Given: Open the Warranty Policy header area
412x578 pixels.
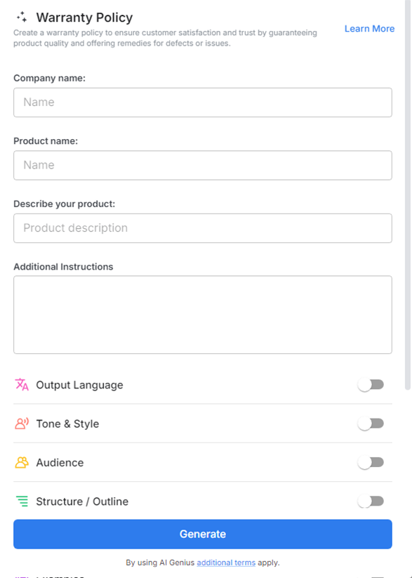Looking at the screenshot, I should [x=84, y=17].
